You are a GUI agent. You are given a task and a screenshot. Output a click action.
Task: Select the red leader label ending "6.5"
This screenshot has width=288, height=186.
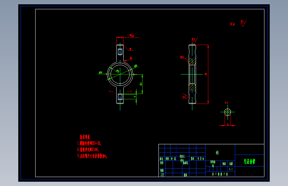tap(182, 57)
